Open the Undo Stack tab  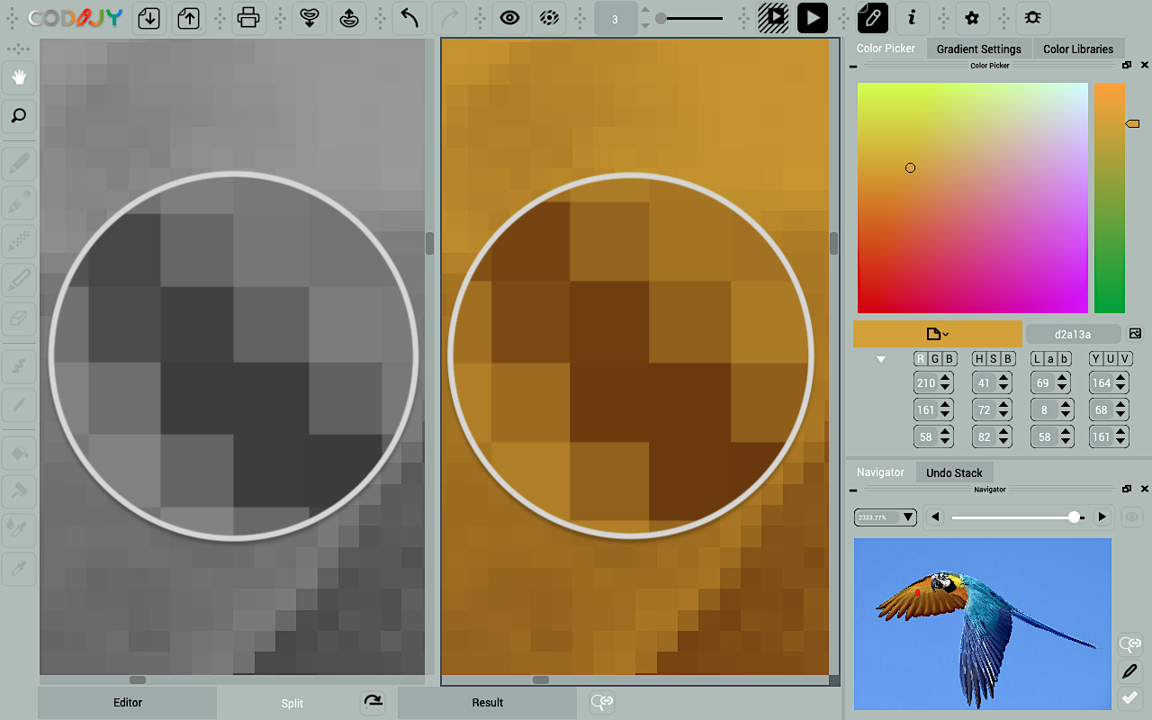pyautogui.click(x=954, y=472)
